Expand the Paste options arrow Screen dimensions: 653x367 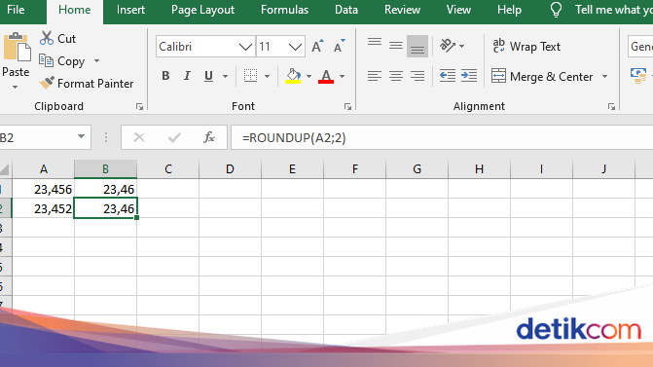[16, 87]
